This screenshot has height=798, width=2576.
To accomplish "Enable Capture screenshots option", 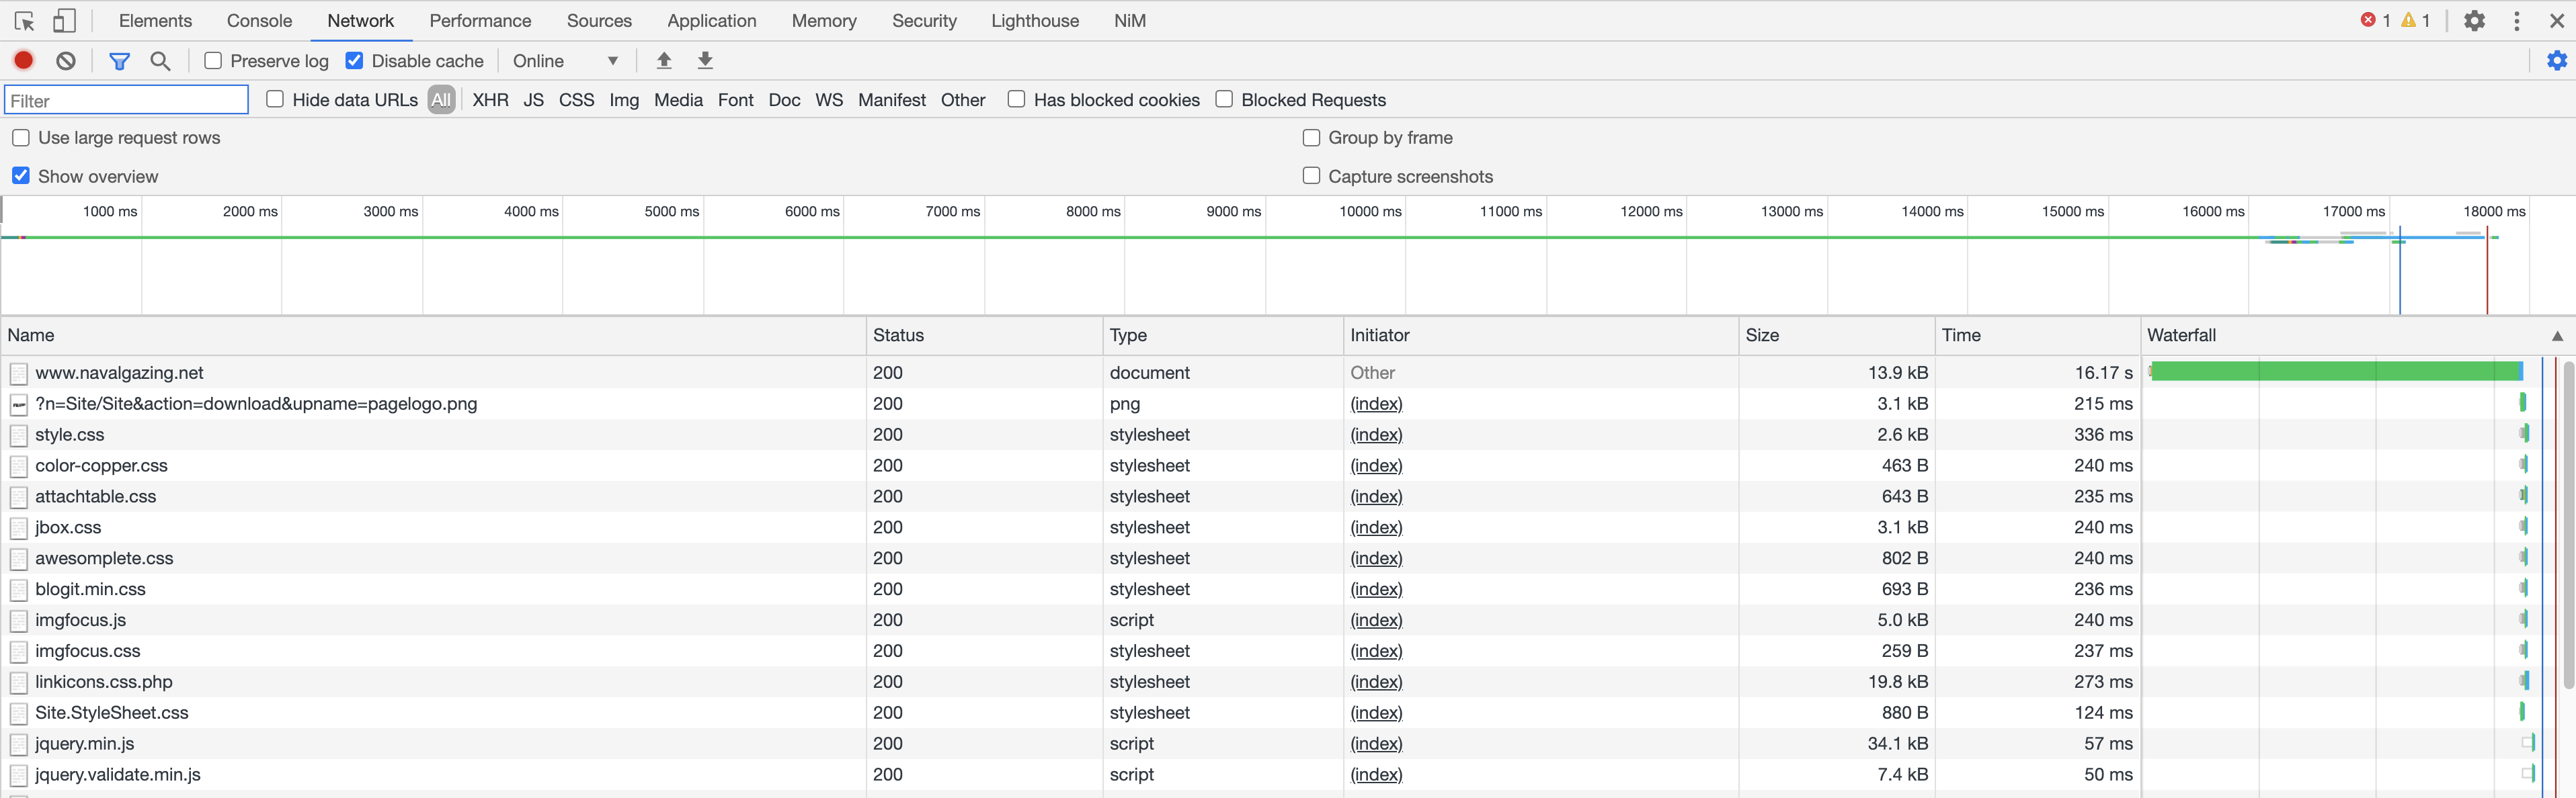I will click(x=1311, y=176).
